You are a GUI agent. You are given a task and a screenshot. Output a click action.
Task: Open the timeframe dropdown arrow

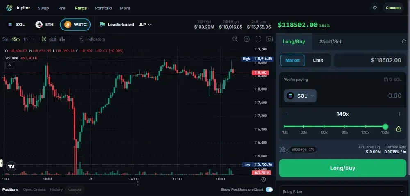pyautogui.click(x=33, y=39)
